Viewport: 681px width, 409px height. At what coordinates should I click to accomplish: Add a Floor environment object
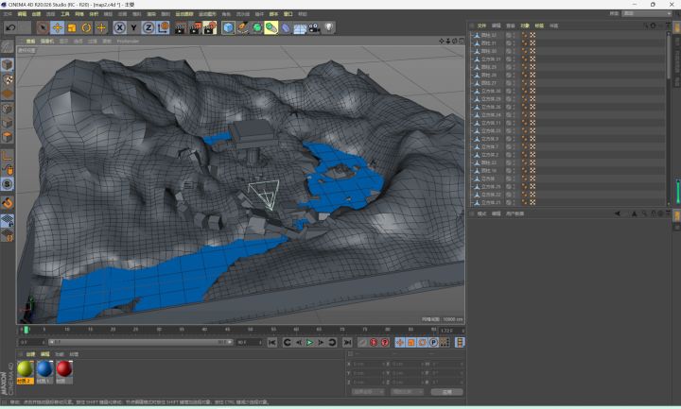click(300, 27)
